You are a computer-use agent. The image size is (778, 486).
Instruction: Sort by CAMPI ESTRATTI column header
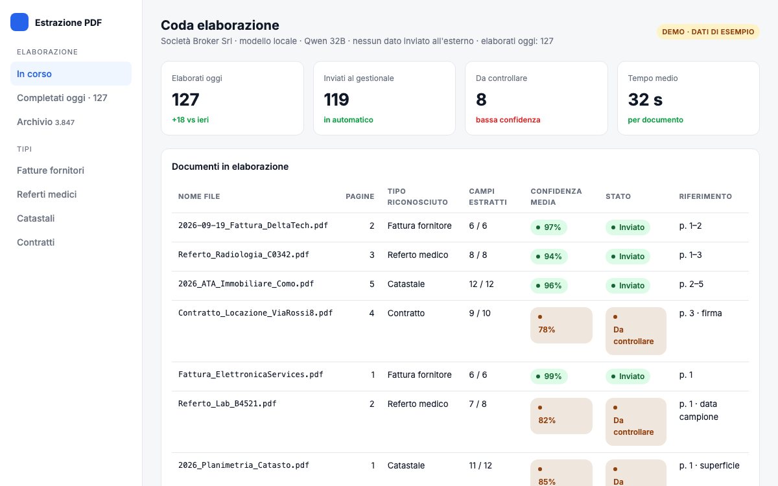488,197
